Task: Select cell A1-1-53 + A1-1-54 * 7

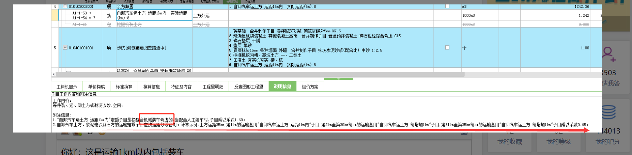Action: 83,15
